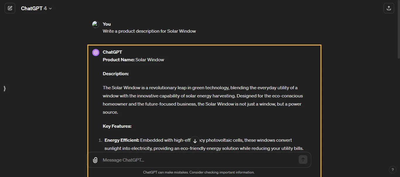Open help via question mark button
Viewport: 400px width, 177px height.
pos(393,170)
